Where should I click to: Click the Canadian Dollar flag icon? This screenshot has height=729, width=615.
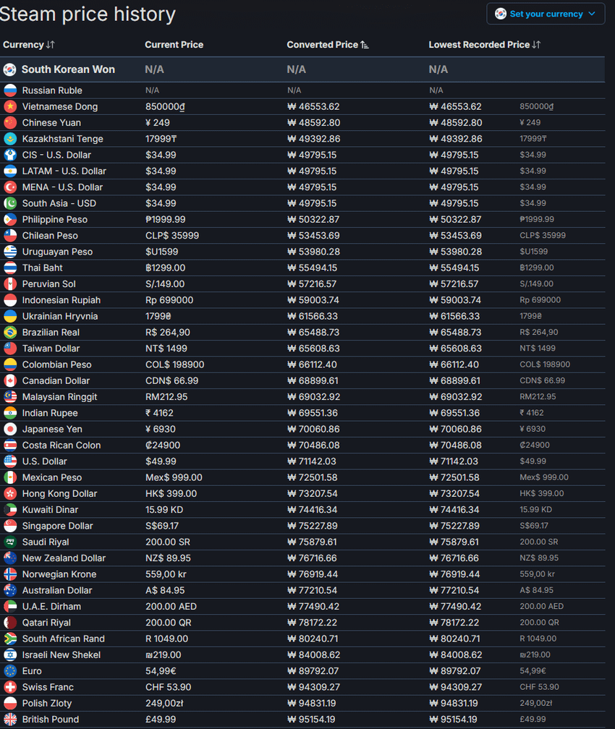pyautogui.click(x=10, y=380)
